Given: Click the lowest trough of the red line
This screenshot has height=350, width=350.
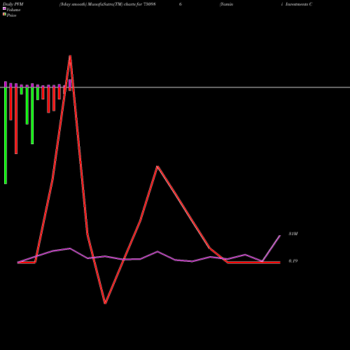Looking at the screenshot, I should pos(105,303).
